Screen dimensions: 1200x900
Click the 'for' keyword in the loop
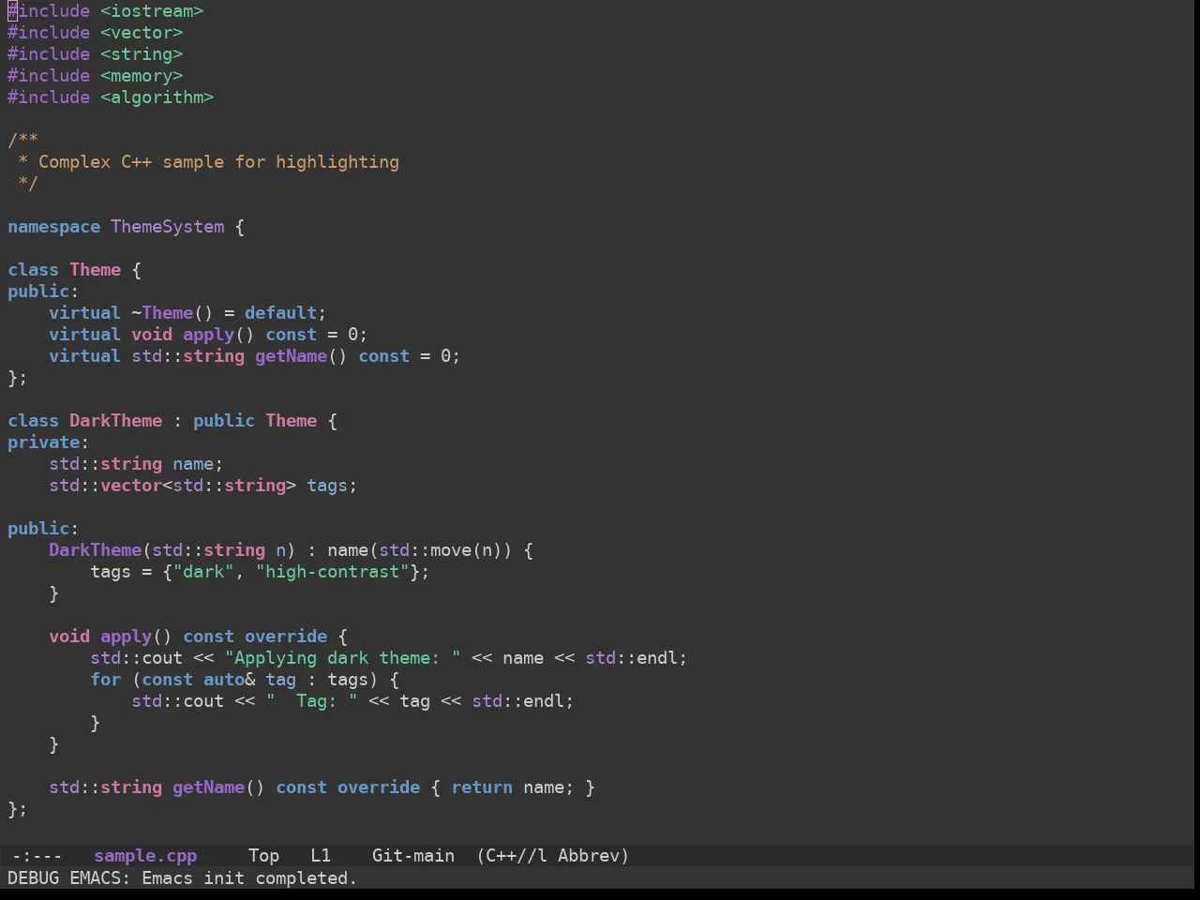(x=105, y=680)
